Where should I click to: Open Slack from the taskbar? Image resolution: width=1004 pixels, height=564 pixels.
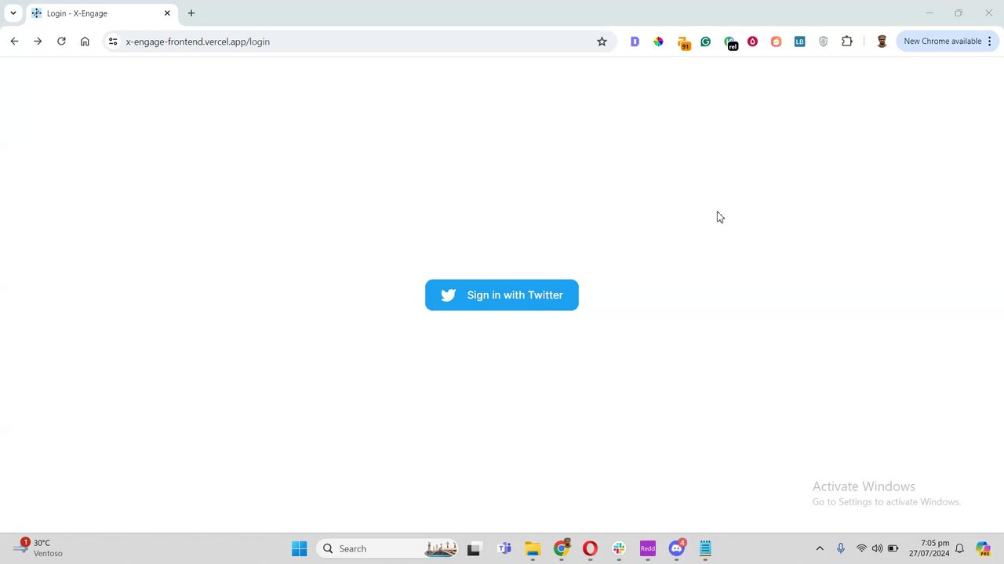tap(619, 548)
